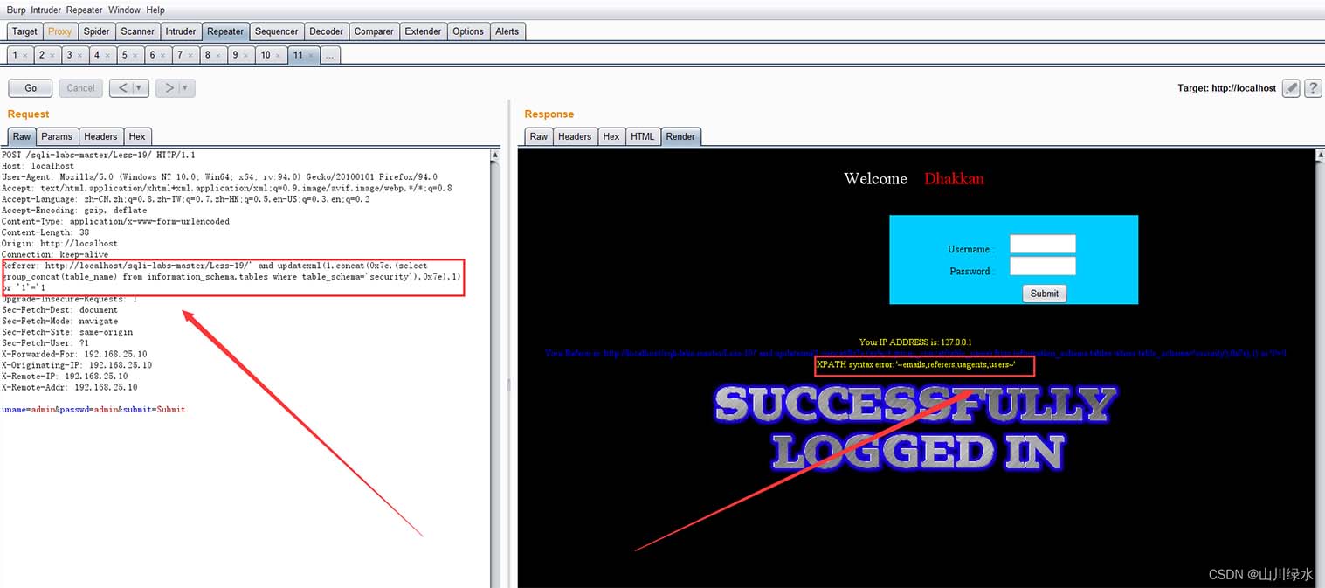
Task: Click the request body uname=admin line
Action: coord(93,409)
